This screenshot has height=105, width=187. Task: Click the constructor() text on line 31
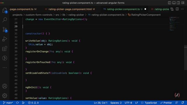click(35, 34)
